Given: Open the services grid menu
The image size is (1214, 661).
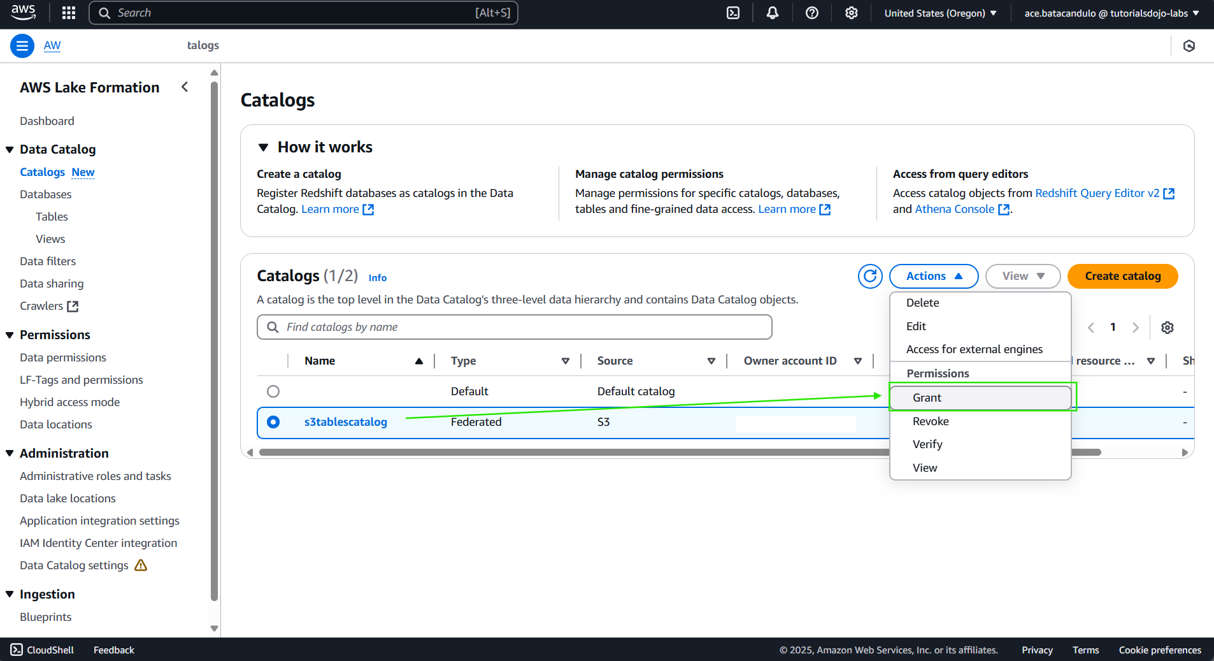Looking at the screenshot, I should pyautogui.click(x=69, y=13).
